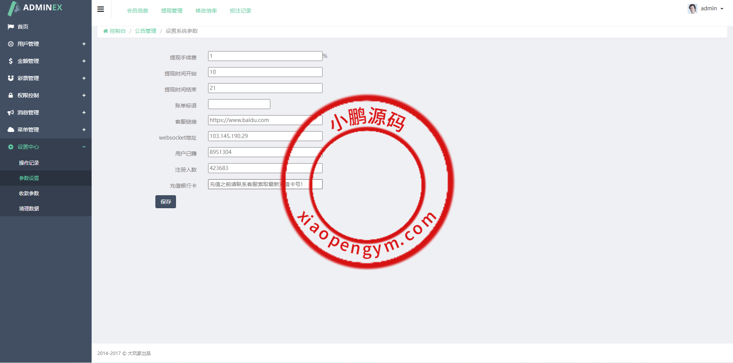Click the megaphone icon for 消息管理

coord(11,112)
